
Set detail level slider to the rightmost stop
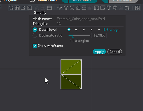(99, 30)
